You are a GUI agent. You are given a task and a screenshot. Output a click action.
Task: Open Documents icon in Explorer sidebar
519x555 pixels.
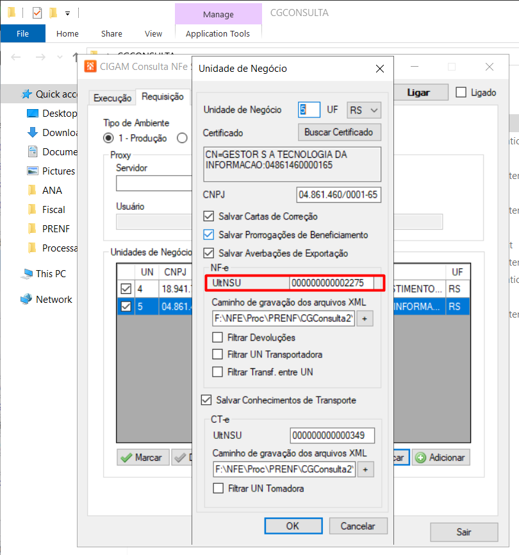coord(33,151)
